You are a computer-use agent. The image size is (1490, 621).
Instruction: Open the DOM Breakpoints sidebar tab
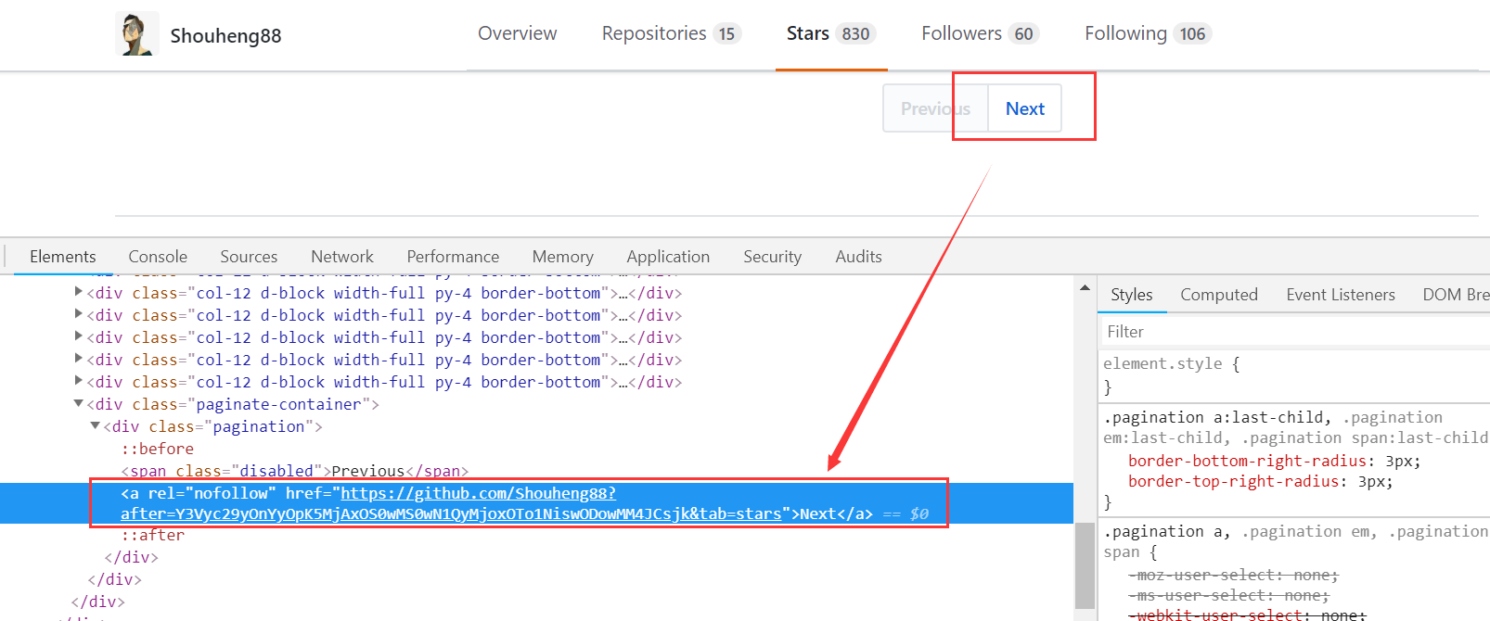coord(1456,295)
